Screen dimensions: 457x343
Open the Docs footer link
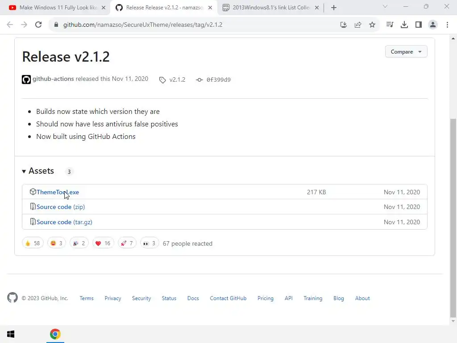point(193,298)
